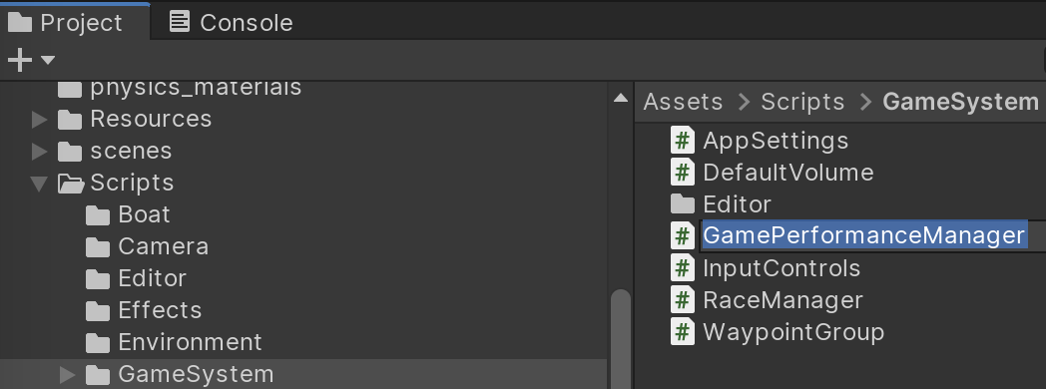Open the plus create asset dropdown

coord(31,61)
